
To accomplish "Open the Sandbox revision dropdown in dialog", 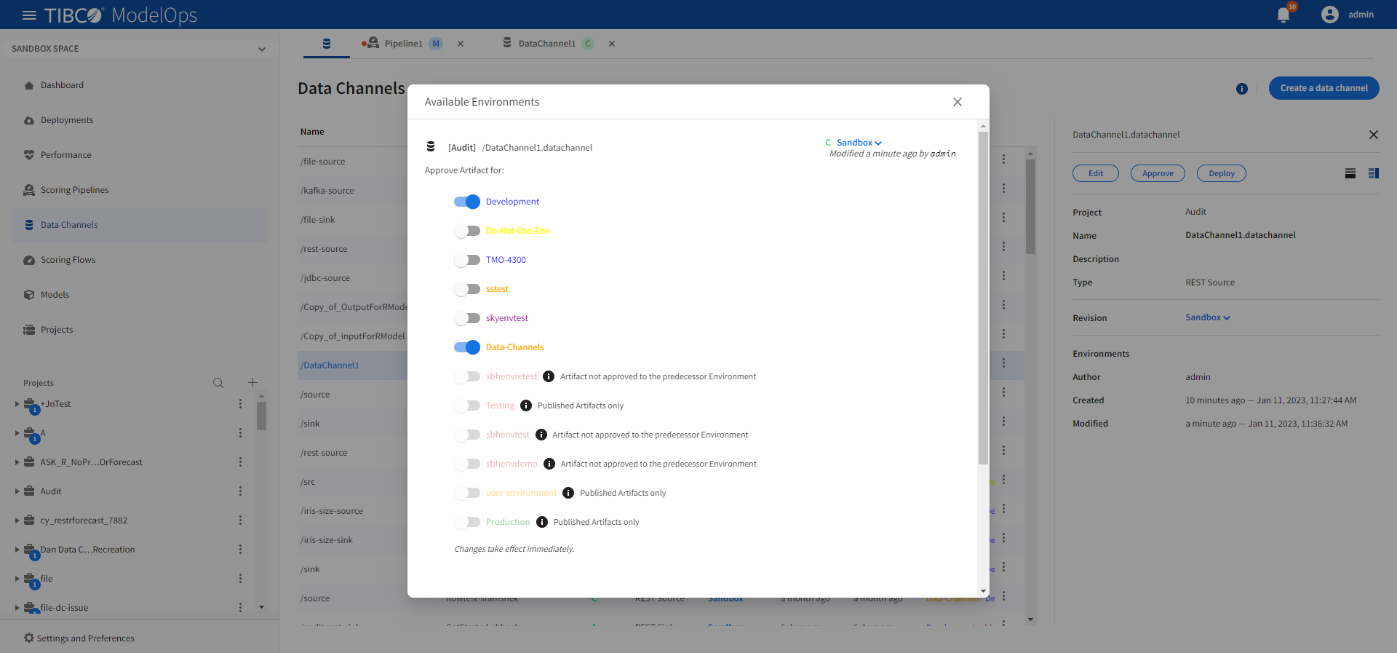I will [859, 143].
